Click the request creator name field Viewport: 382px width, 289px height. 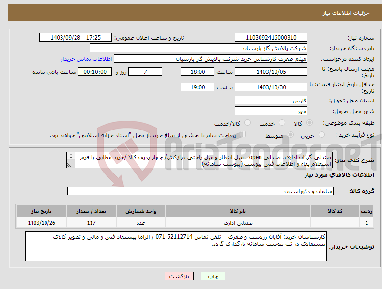click(x=211, y=58)
